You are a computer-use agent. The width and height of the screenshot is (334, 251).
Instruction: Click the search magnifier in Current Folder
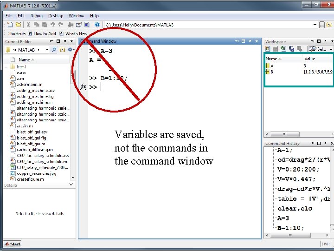54,50
